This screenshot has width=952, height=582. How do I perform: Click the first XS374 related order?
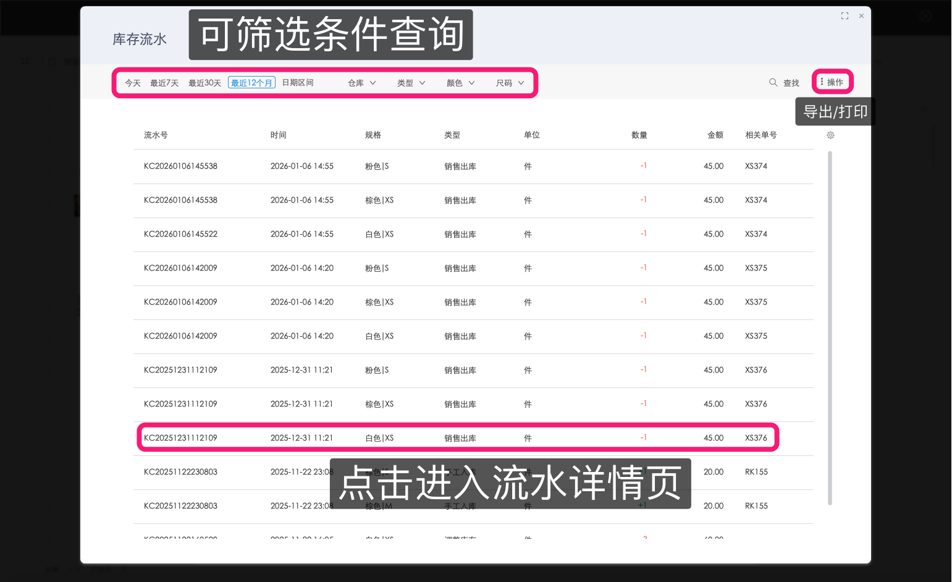[756, 166]
